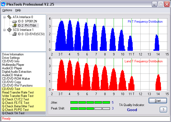Click the Land T Frequency Distribution label

(x=144, y=61)
